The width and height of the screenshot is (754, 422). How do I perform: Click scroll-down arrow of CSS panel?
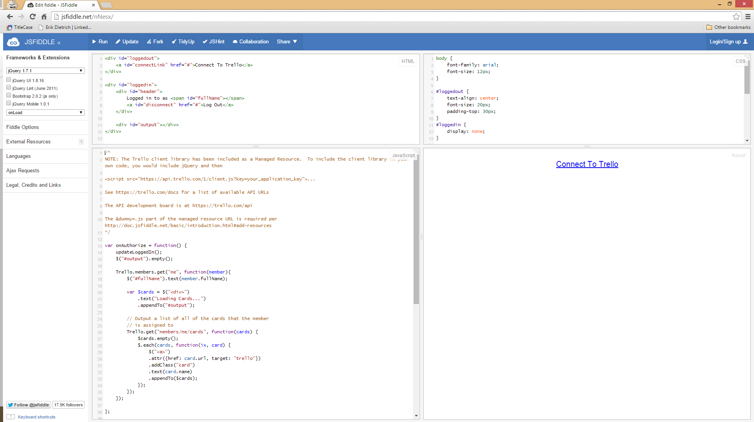[747, 141]
